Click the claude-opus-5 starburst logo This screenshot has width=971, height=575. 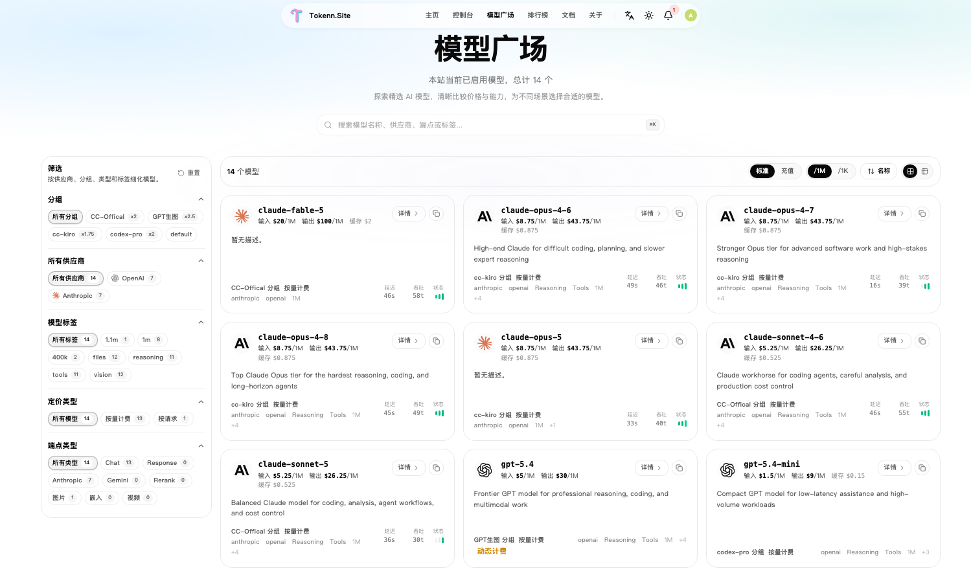(485, 343)
